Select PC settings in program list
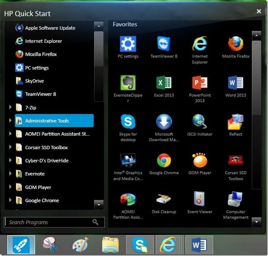Image resolution: width=268 pixels, height=256 pixels. (x=54, y=68)
